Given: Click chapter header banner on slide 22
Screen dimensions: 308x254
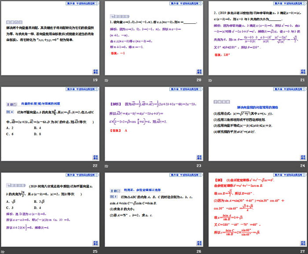Looking at the screenshot, I should pos(82,89).
